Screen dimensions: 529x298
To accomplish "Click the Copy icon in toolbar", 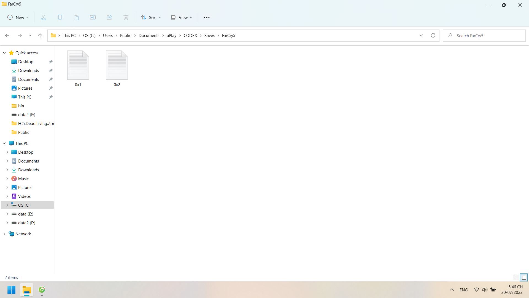I will [x=60, y=17].
